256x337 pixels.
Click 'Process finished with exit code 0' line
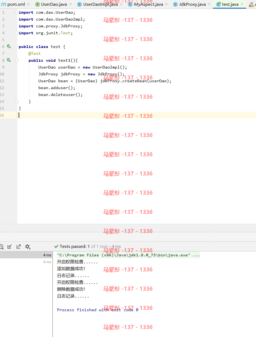click(x=98, y=310)
